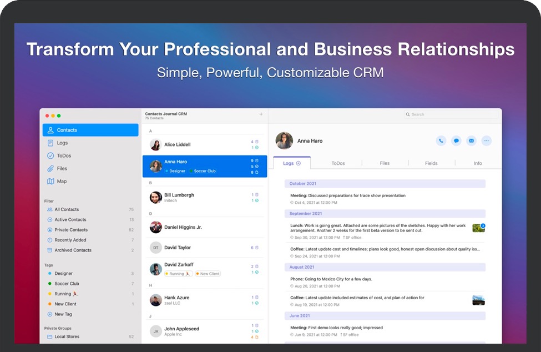This screenshot has width=541, height=352.
Task: Click the phone call icon for Anna Haro
Action: (441, 141)
